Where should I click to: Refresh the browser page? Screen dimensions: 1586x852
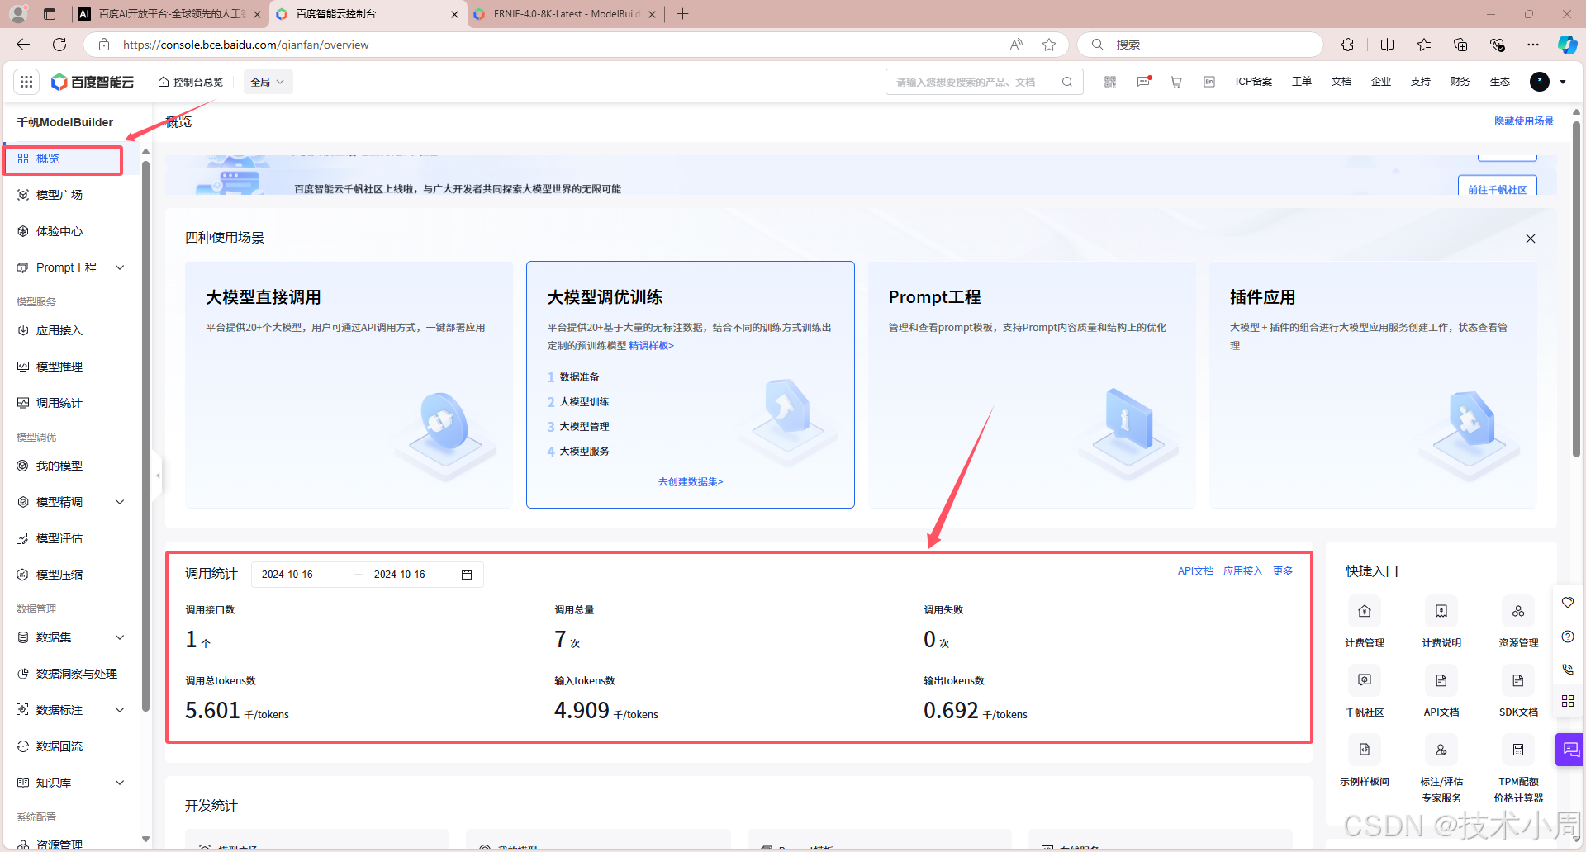pyautogui.click(x=59, y=45)
